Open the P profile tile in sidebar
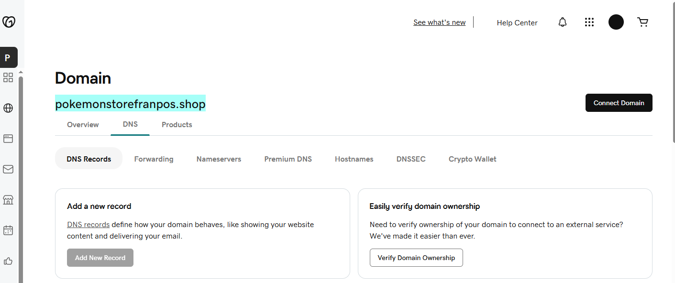675x283 pixels. pos(9,57)
